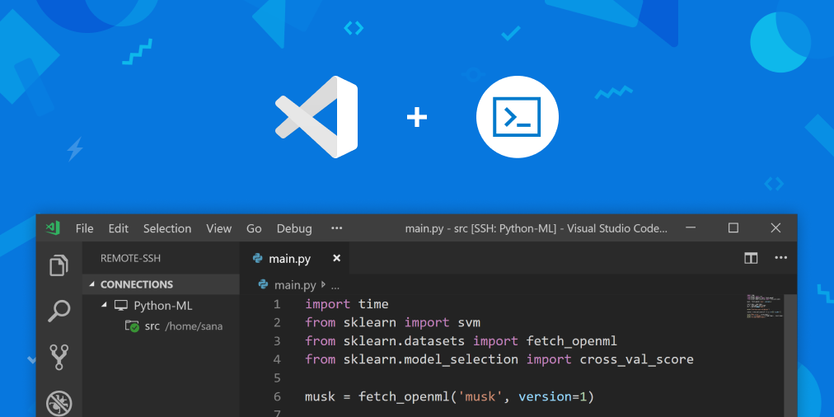The width and height of the screenshot is (834, 417).
Task: Click the VS Code logo in title bar
Action: point(54,228)
